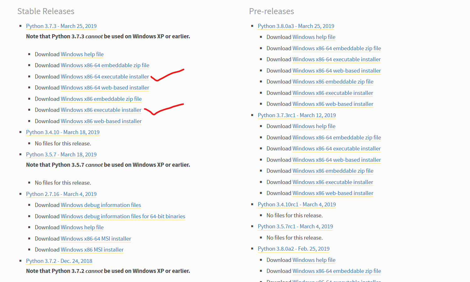
Task: Open the Python 3.7.3rc1 - March 12, 2019 pre-release link
Action: coord(297,115)
